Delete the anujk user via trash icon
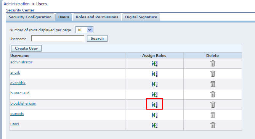 click(213, 74)
